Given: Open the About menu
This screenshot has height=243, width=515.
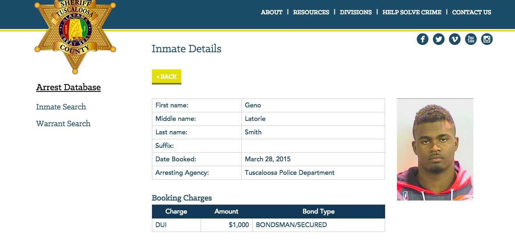Looking at the screenshot, I should pyautogui.click(x=272, y=12).
